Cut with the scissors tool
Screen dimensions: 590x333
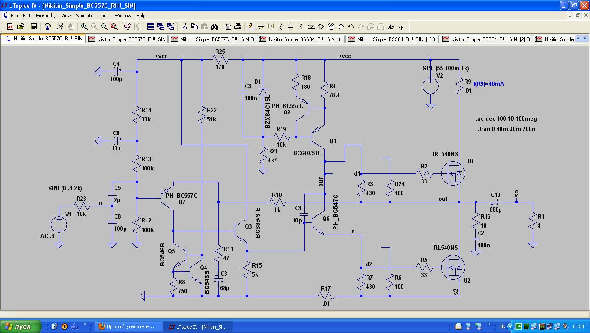[x=184, y=27]
